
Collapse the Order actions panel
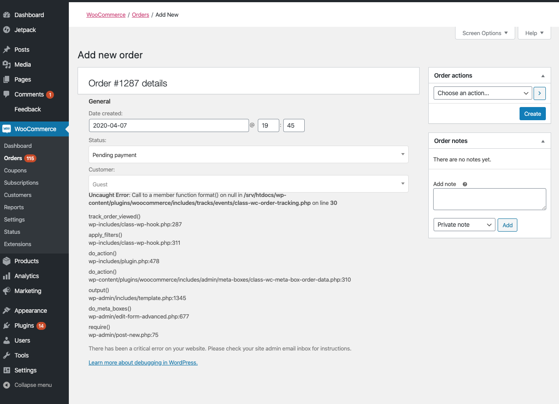click(x=543, y=75)
